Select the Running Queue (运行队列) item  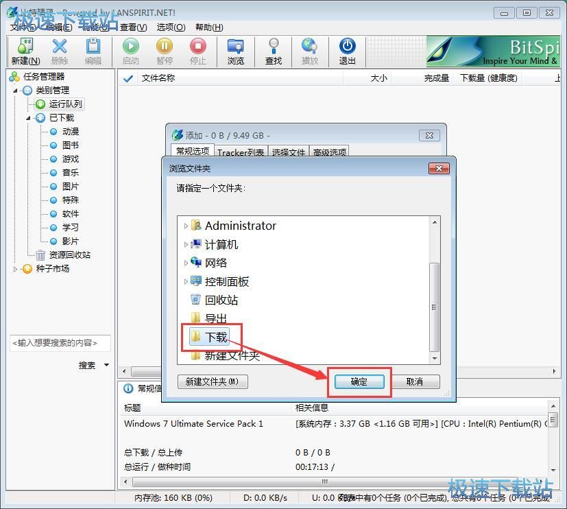coord(60,104)
